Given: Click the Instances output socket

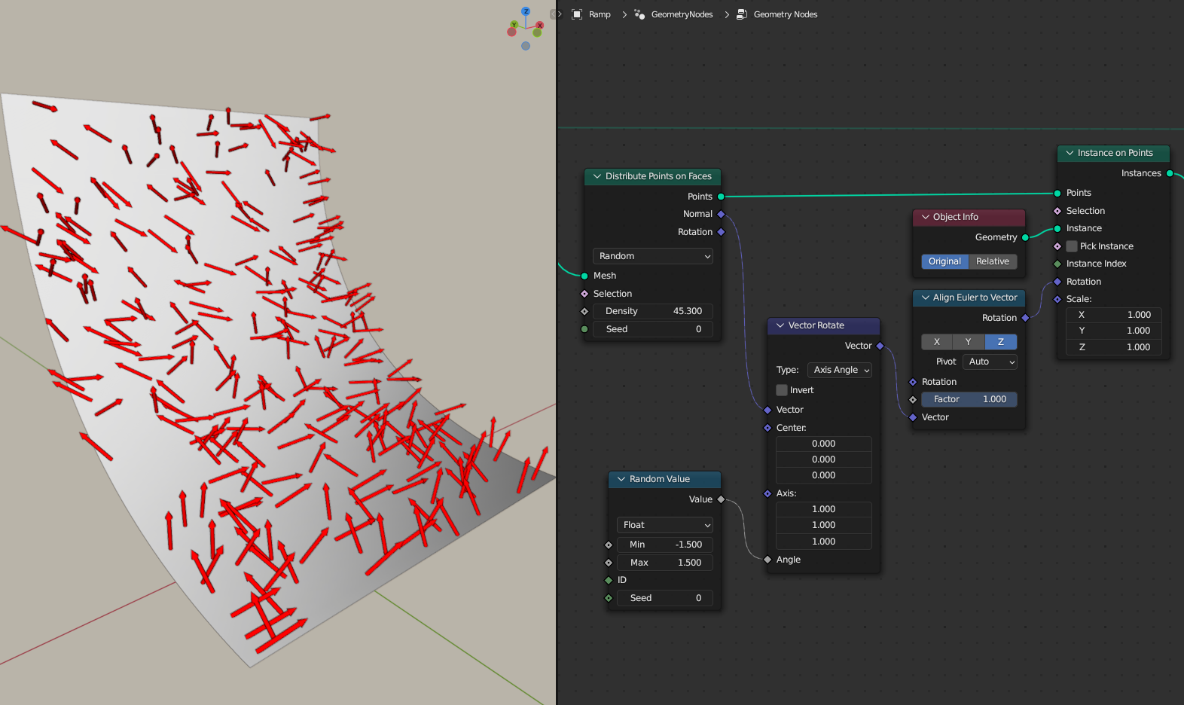Looking at the screenshot, I should coord(1170,173).
